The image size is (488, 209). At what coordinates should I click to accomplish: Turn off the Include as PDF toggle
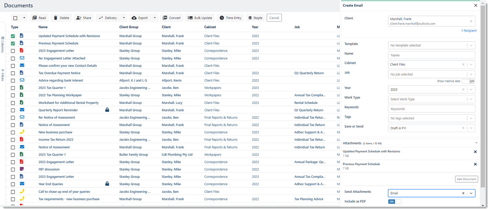[x=395, y=201]
